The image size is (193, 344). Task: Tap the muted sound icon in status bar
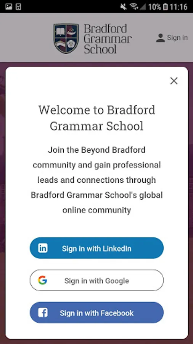(124, 6)
